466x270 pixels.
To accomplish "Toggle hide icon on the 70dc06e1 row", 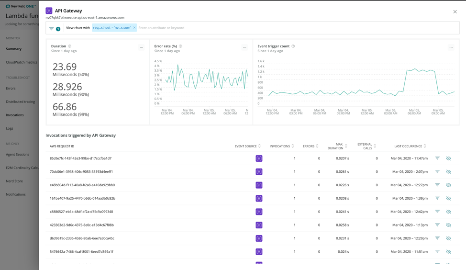I will coord(448,171).
